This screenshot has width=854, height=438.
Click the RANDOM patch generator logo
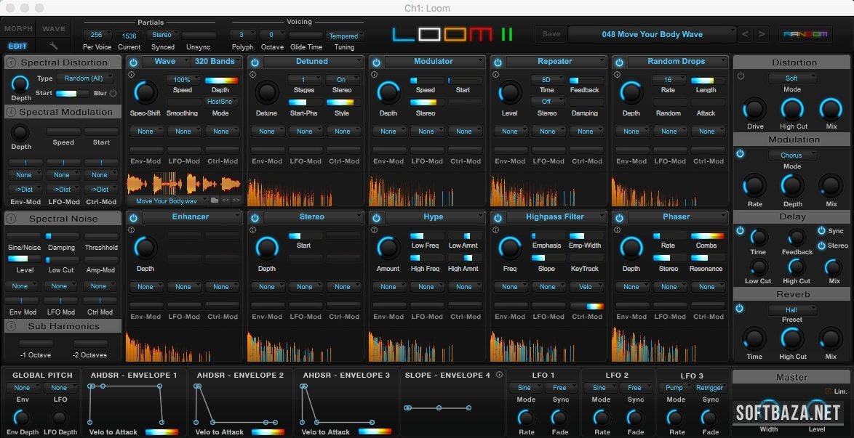(805, 34)
